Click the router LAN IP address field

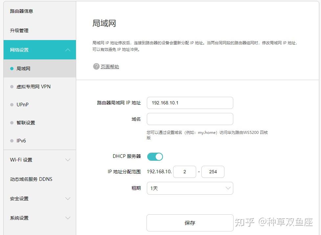pyautogui.click(x=190, y=103)
